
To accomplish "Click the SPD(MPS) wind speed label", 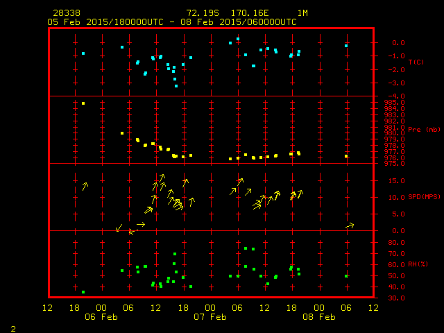I will click(x=424, y=197).
